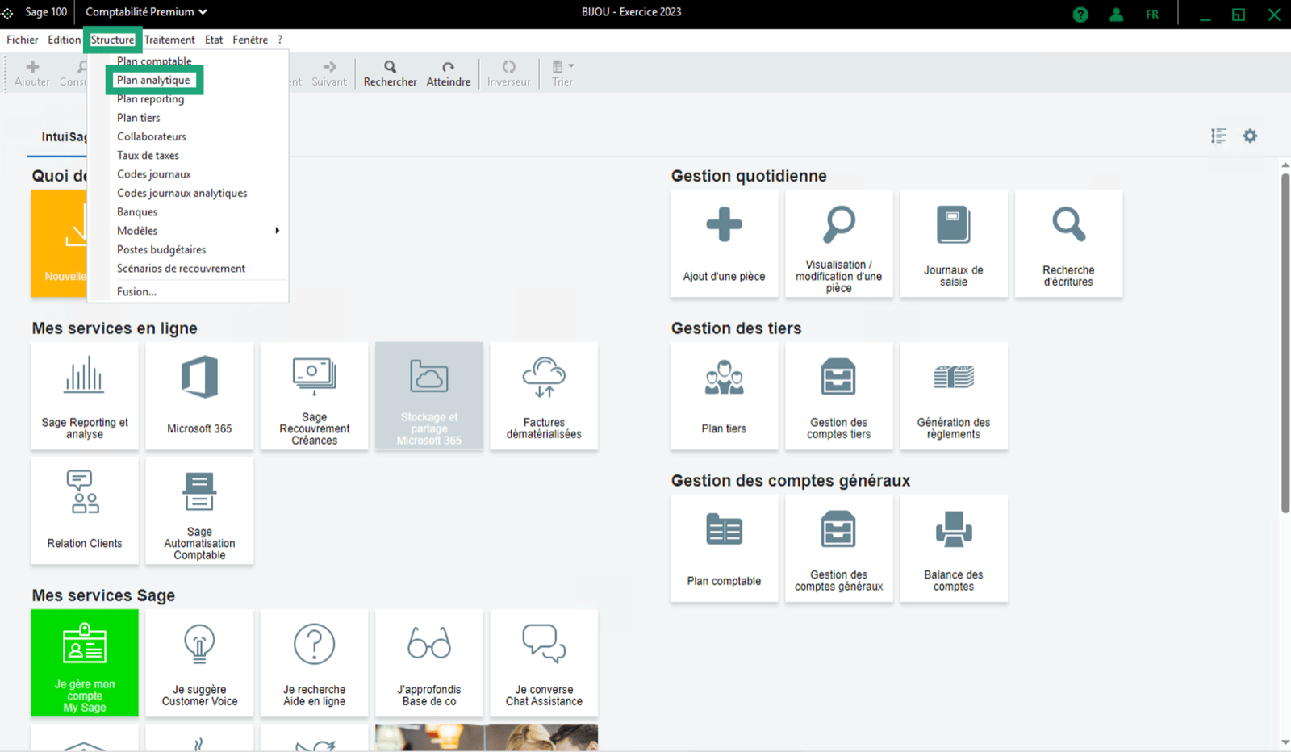Expand the Modèles submenu
The height and width of the screenshot is (752, 1291).
tap(188, 231)
